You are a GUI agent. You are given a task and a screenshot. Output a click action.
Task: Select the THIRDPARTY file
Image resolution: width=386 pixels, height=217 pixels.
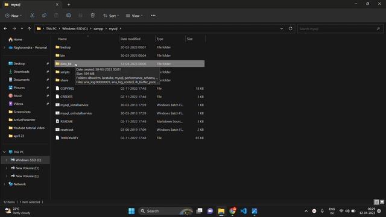(130, 138)
